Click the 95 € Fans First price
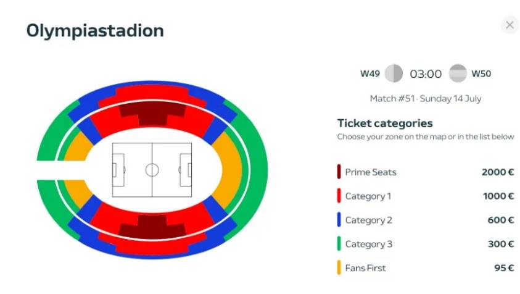This screenshot has width=520, height=294. [x=503, y=268]
